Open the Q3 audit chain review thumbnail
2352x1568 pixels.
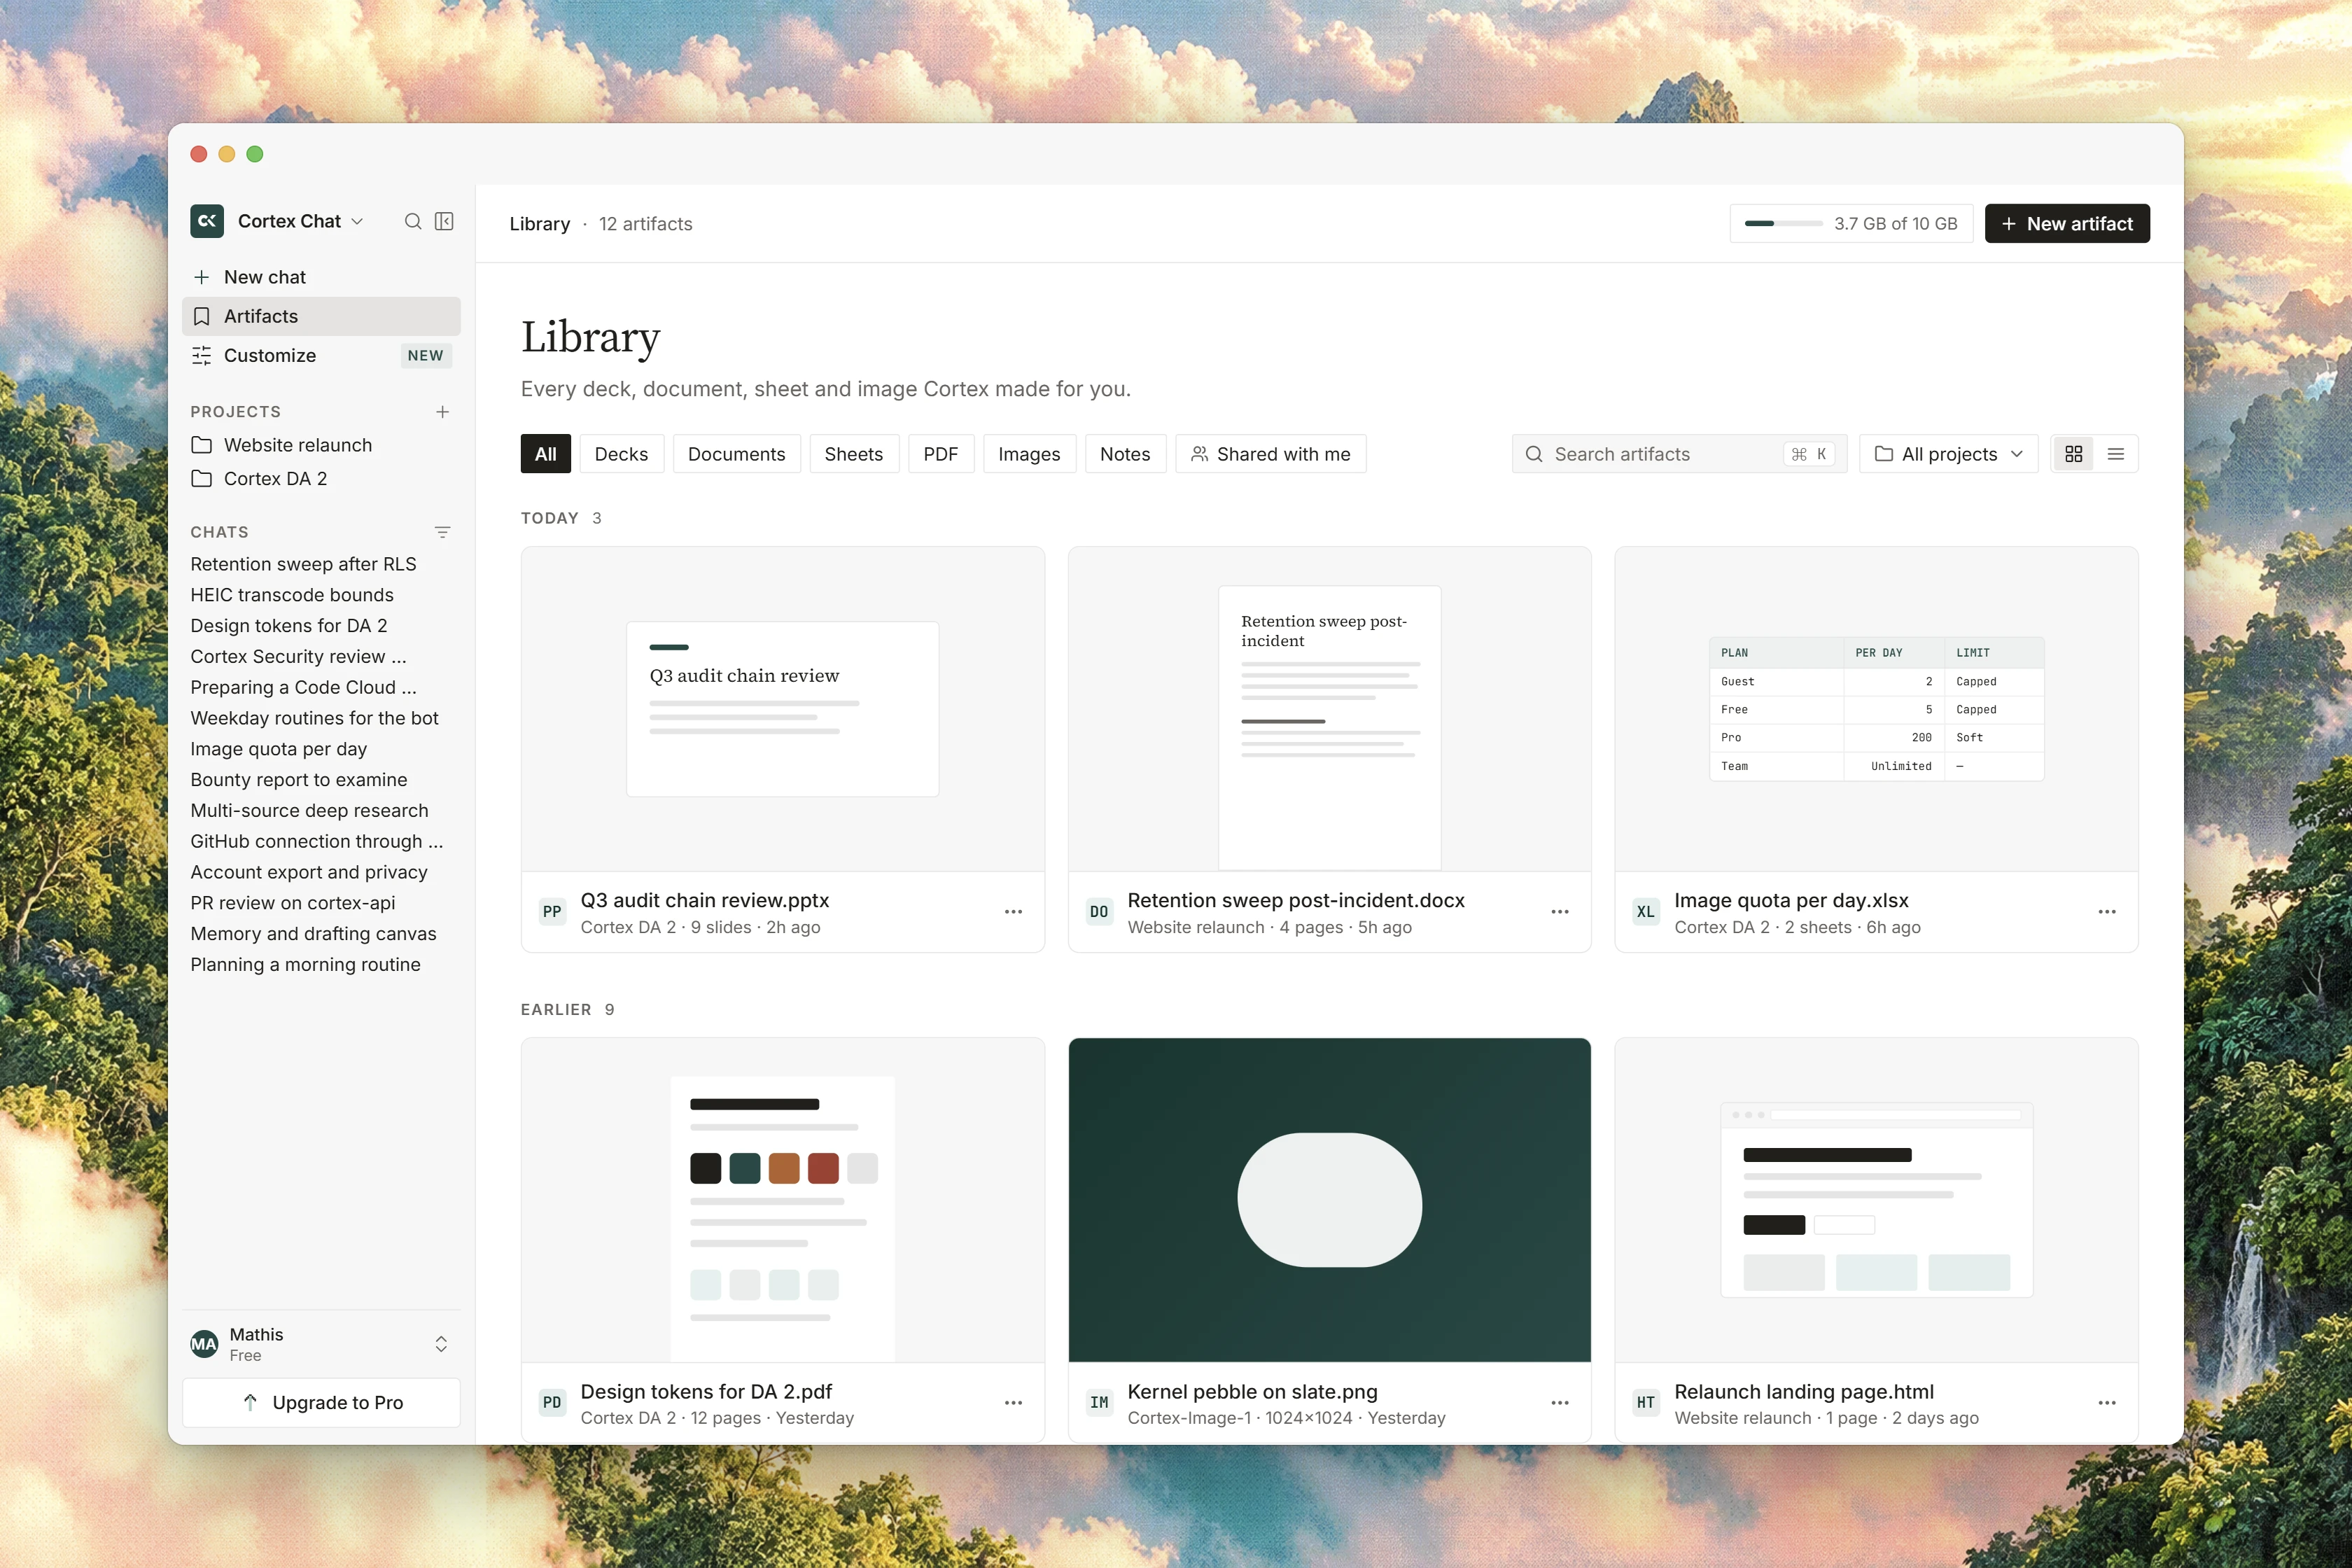(x=782, y=709)
